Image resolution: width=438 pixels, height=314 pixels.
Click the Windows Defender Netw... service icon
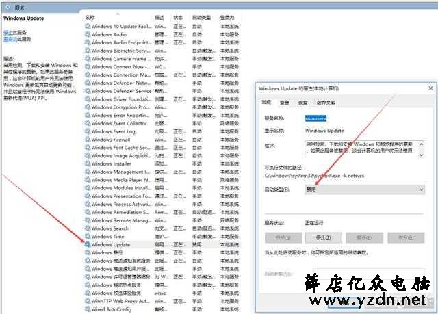(x=88, y=83)
